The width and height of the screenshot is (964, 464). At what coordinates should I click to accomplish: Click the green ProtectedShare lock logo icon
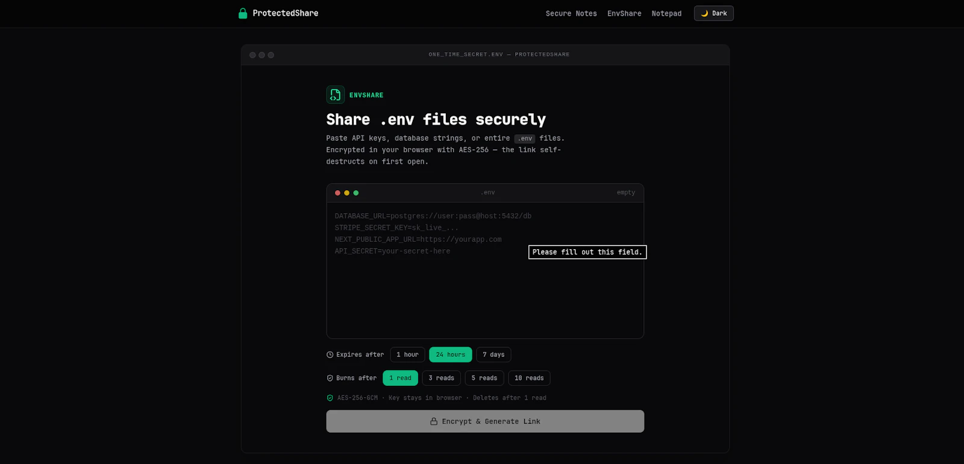[x=243, y=13]
